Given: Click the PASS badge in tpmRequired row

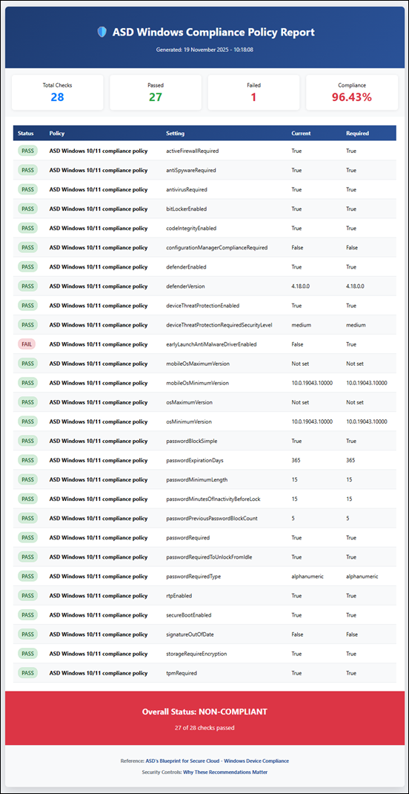Looking at the screenshot, I should click(x=27, y=673).
